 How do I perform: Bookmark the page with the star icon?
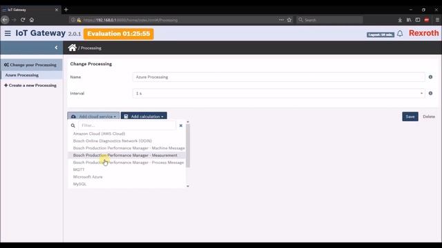(x=289, y=20)
